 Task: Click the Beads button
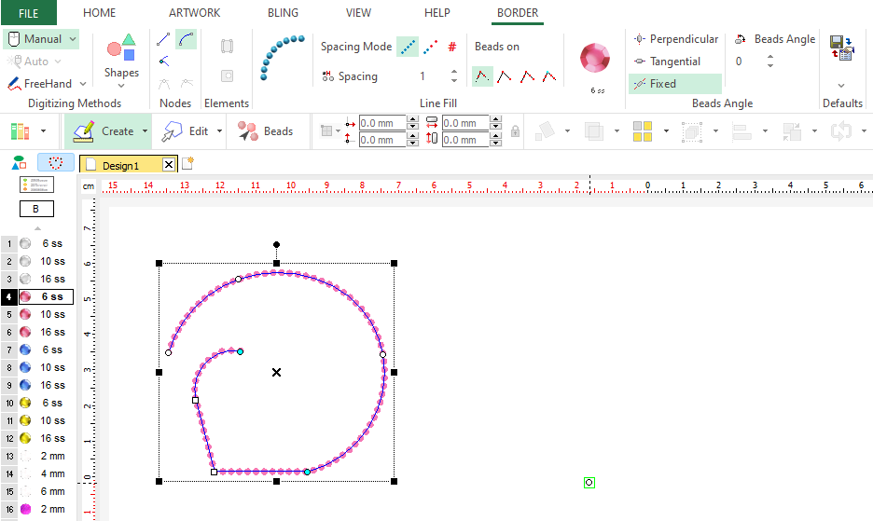265,131
